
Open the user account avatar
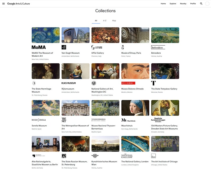(207, 4)
